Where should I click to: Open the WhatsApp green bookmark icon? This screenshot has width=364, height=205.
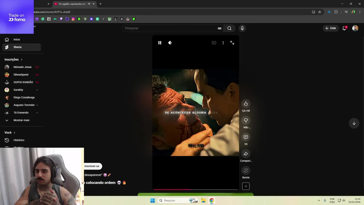(43, 19)
